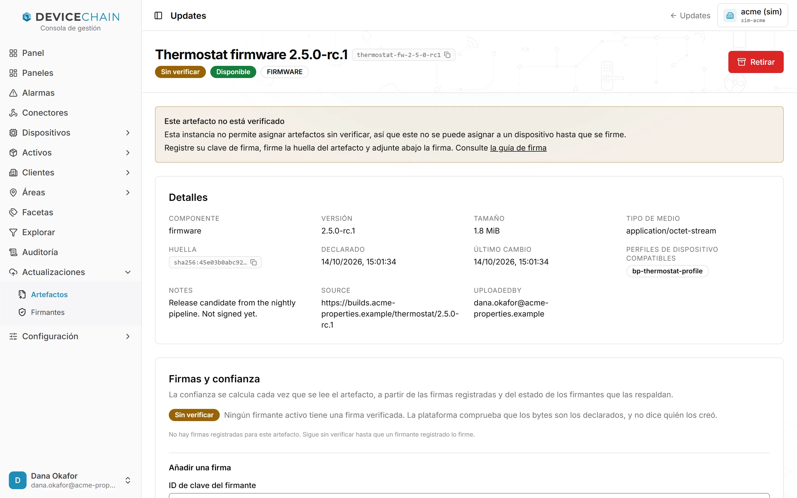Collapse the Actualizaciones menu

tap(71, 272)
